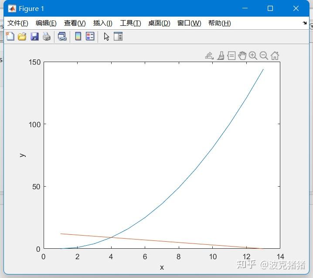This screenshot has width=313, height=278.
Task: Close the Figure 1 window
Action: 296,8
